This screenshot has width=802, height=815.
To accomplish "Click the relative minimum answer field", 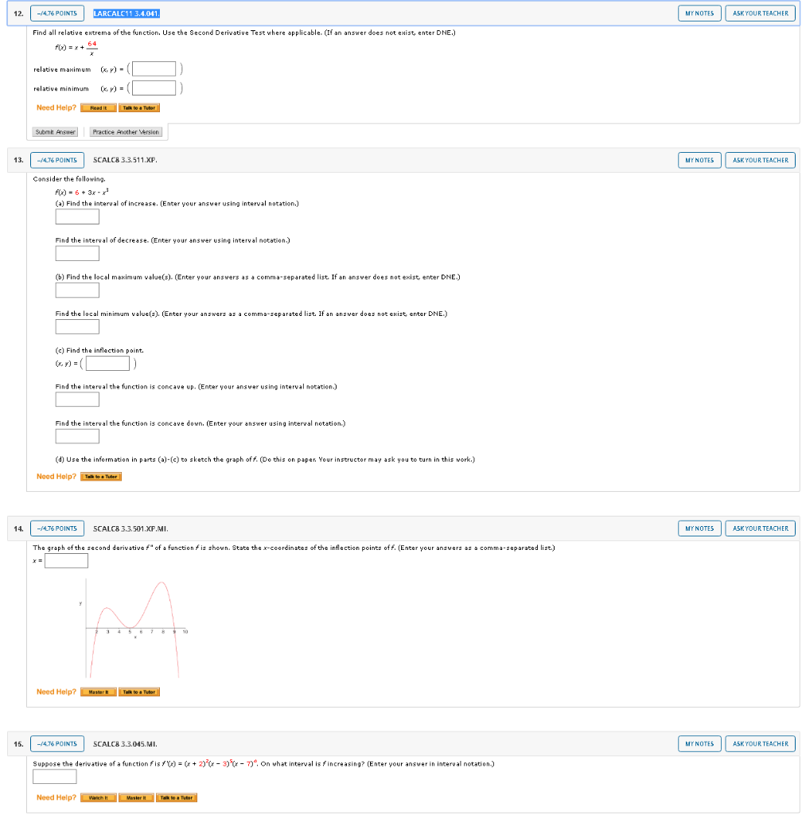I will coord(153,88).
